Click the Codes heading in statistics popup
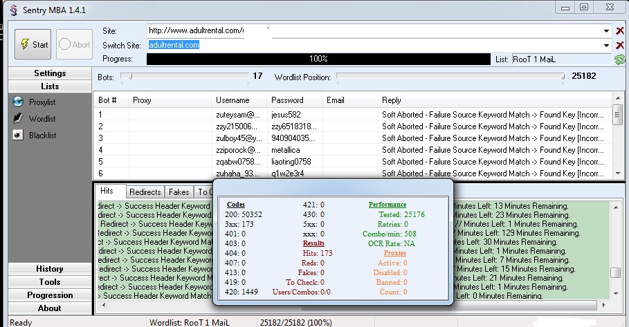This screenshot has width=629, height=327. click(x=236, y=205)
